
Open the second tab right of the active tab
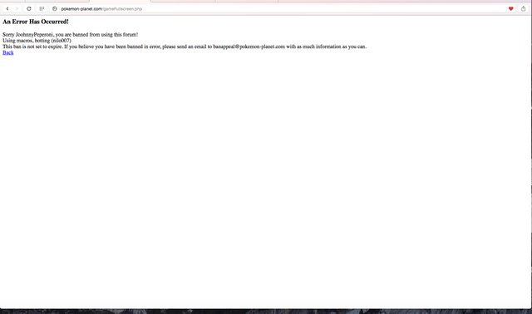(x=246, y=1)
